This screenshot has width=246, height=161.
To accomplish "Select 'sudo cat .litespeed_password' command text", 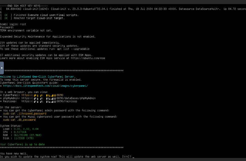I will [25, 114].
